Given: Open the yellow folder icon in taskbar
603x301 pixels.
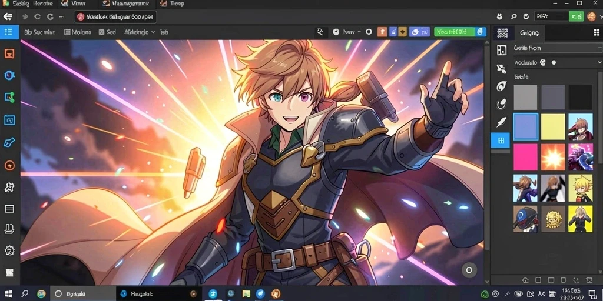Looking at the screenshot, I should [247, 294].
